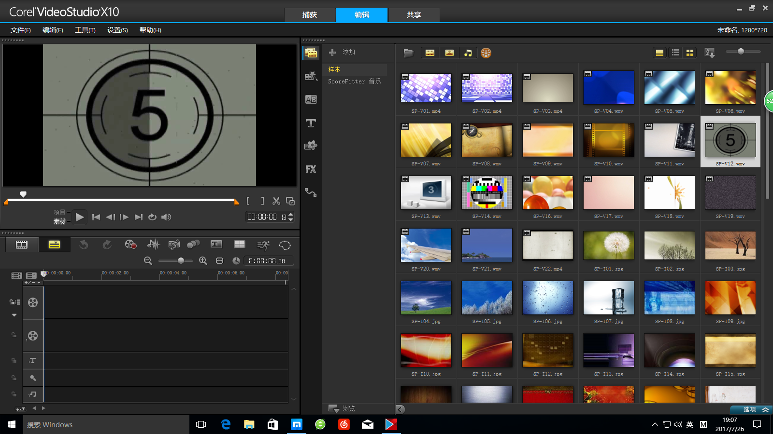Open the Mask Creator icon
Screen dimensions: 773x434
pos(285,245)
